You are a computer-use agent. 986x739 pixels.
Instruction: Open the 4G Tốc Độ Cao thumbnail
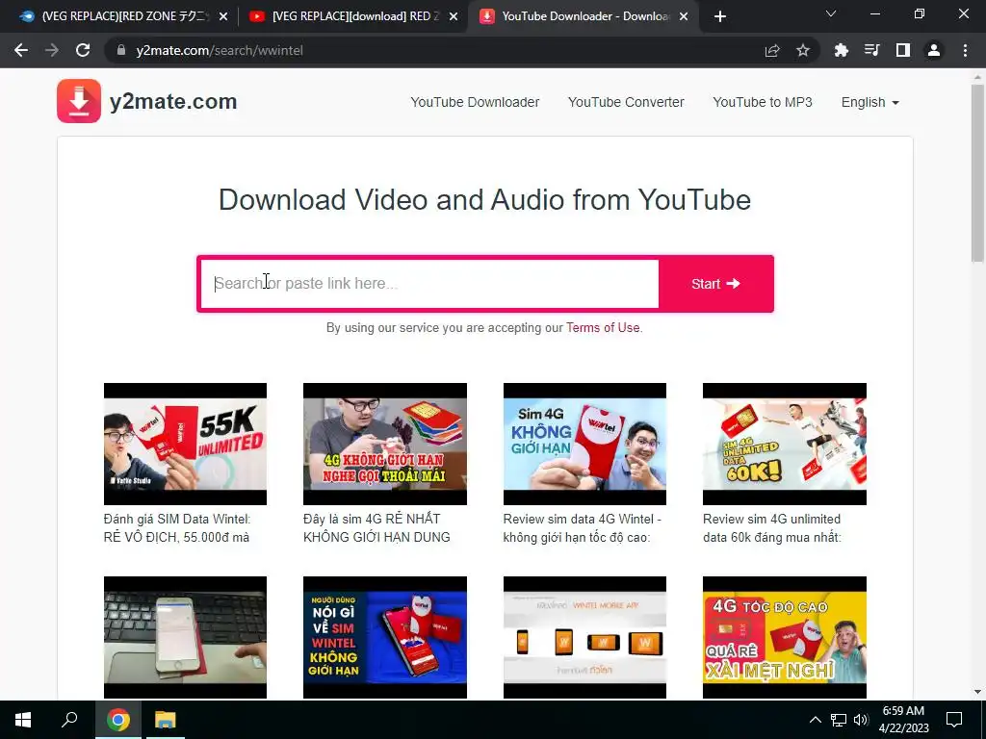coord(784,637)
